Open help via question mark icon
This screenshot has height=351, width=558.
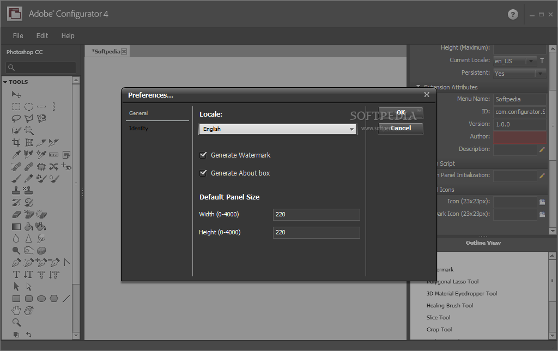(513, 15)
